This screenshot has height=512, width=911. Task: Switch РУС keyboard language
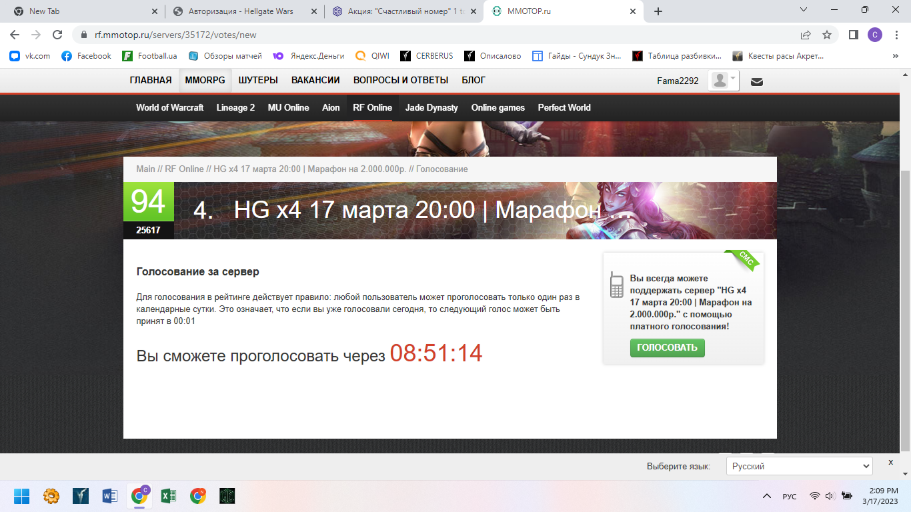point(789,496)
